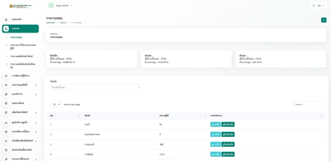Open the Super Admin account dropdown
The width and height of the screenshot is (331, 161).
coord(60,6)
